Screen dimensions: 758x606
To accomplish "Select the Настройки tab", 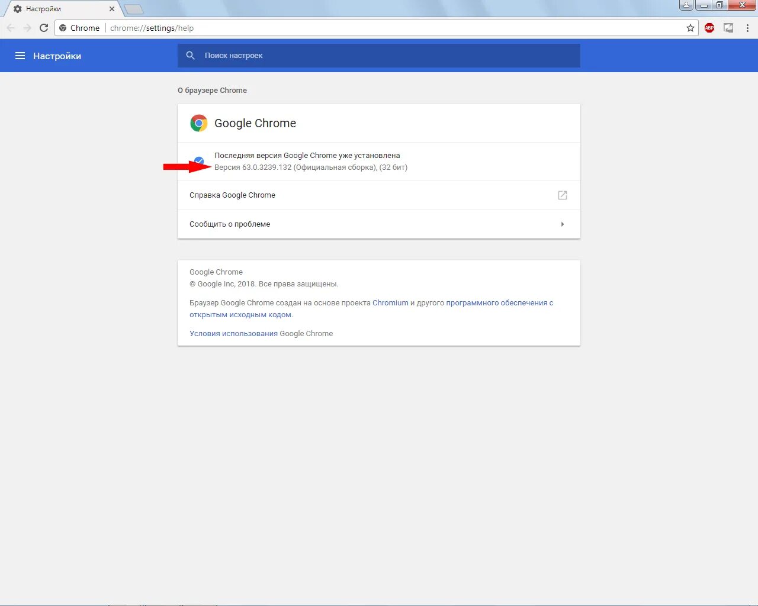I will coord(62,9).
